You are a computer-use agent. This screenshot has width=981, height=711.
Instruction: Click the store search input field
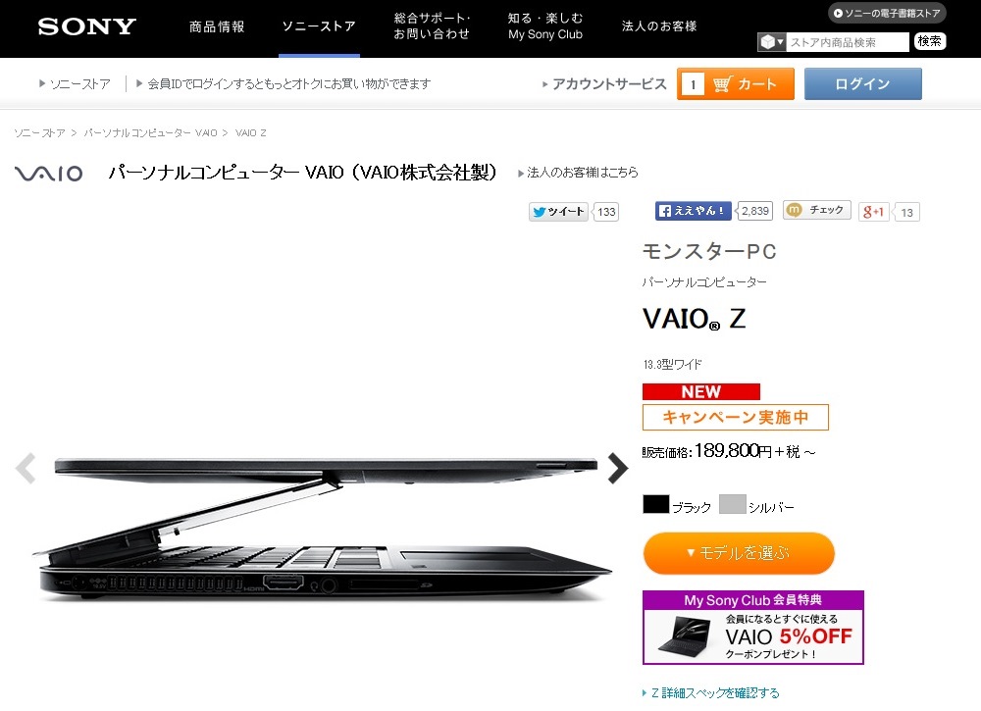848,42
